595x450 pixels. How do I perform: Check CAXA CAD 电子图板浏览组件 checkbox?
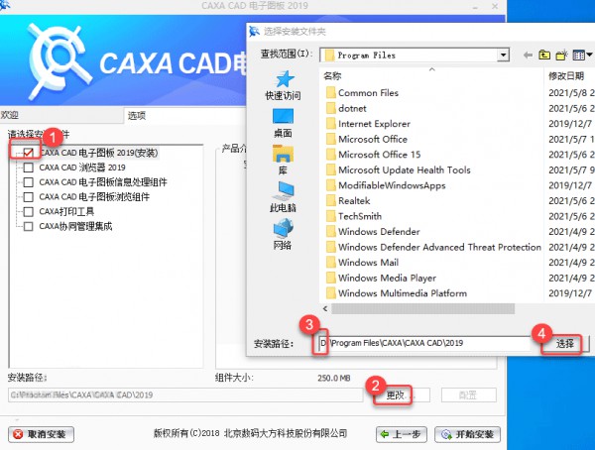pos(29,197)
